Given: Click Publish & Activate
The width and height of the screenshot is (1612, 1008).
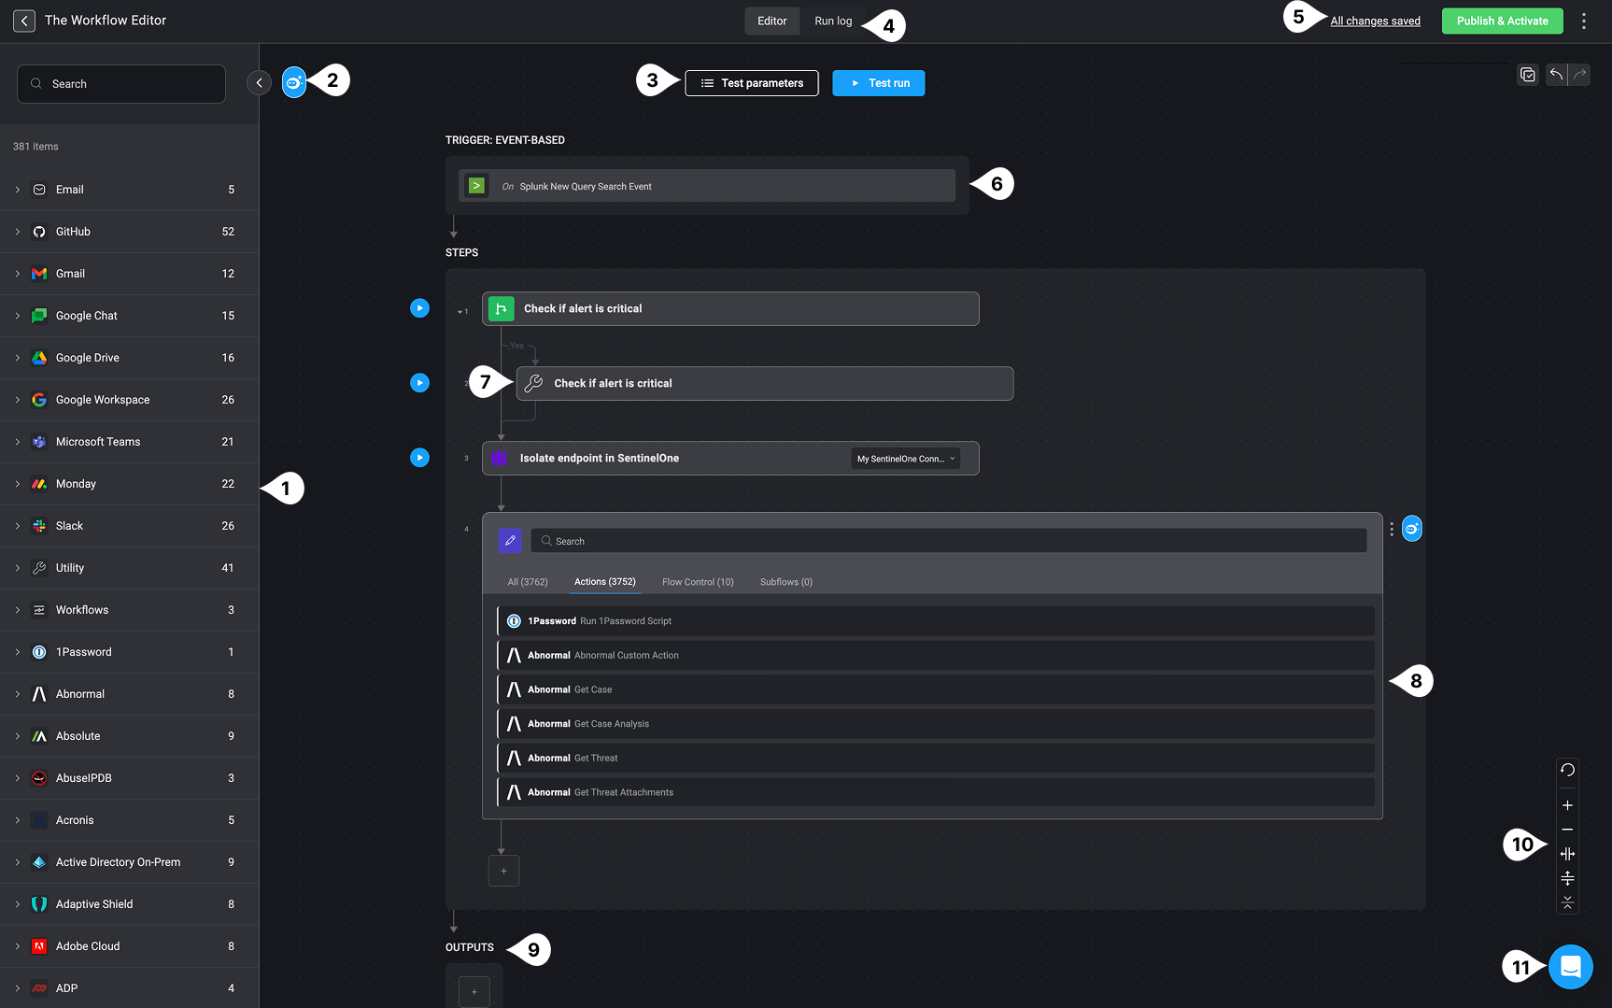Looking at the screenshot, I should pyautogui.click(x=1502, y=21).
